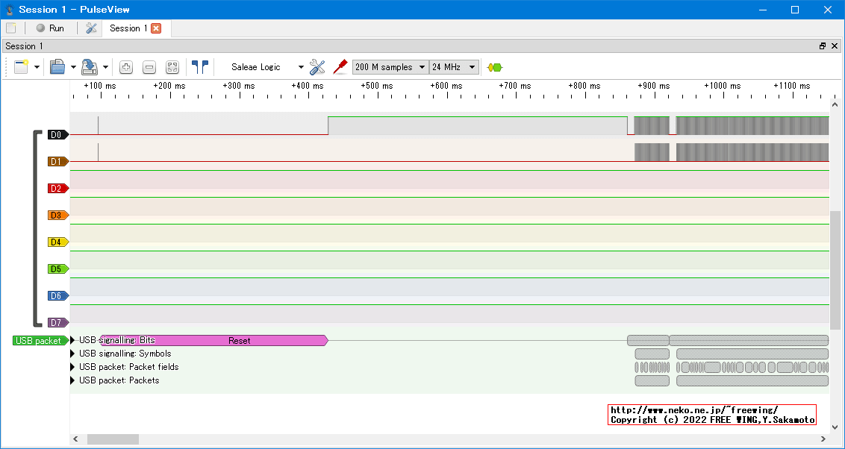
Task: Expand the USB packet: Packets row
Action: [x=73, y=380]
